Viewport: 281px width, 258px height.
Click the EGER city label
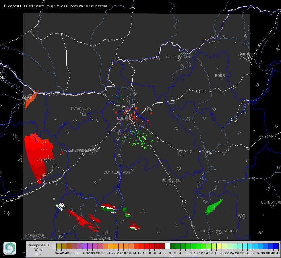[x=220, y=76]
